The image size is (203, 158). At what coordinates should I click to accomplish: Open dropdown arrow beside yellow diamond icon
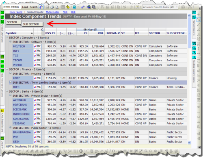click(71, 7)
